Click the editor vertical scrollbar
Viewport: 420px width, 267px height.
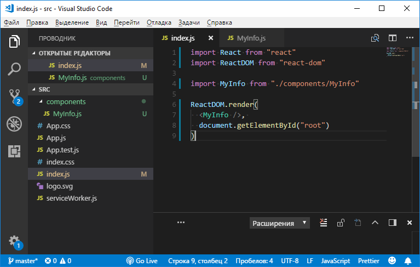[416, 102]
